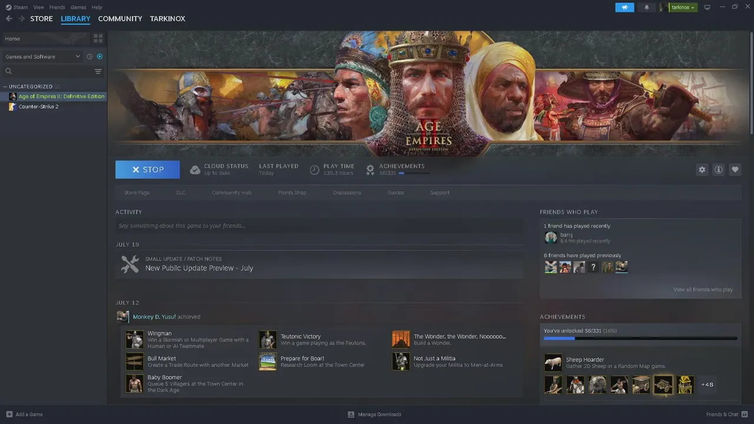Click the achievements ribbon icon
This screenshot has height=424, width=754.
pos(370,170)
